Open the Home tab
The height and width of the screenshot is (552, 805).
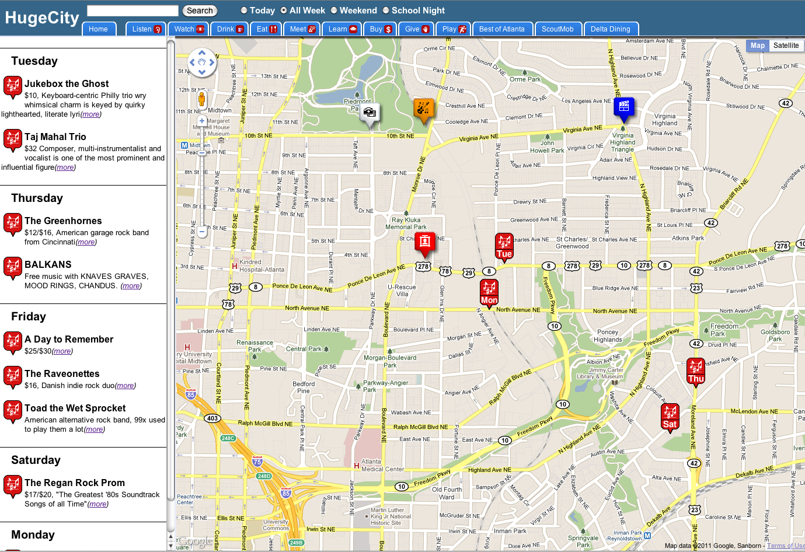point(99,29)
